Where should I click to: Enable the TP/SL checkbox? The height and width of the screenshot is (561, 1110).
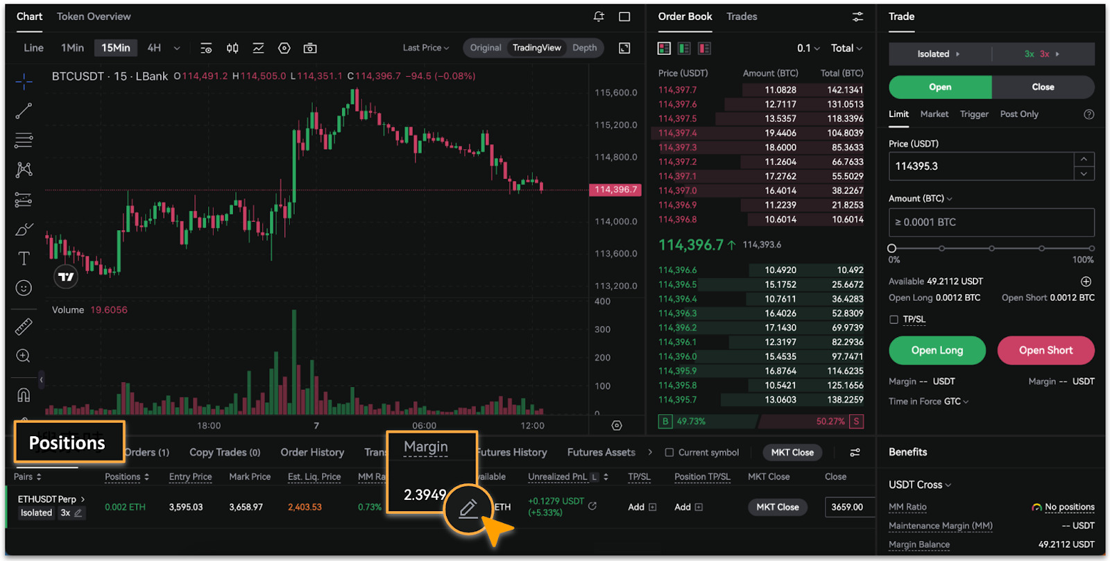pyautogui.click(x=894, y=320)
